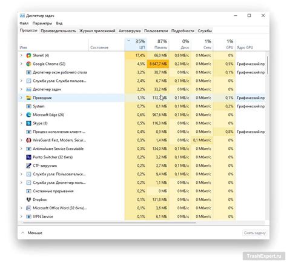The width and height of the screenshot is (287, 262).
Task: Click the ShareX process icon
Action: pyautogui.click(x=28, y=55)
